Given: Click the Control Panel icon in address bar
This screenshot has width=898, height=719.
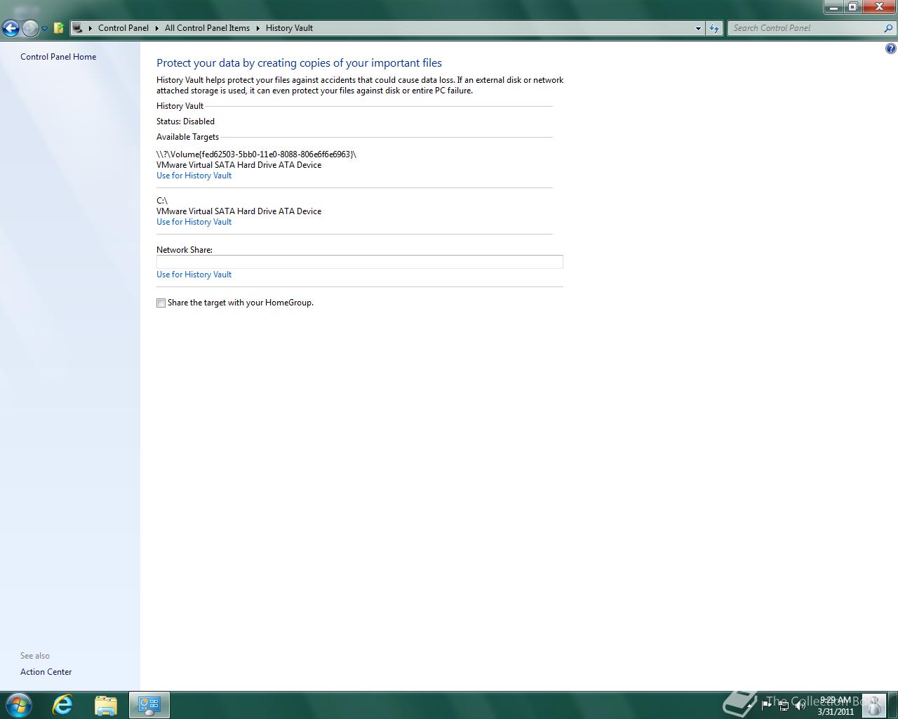Looking at the screenshot, I should (78, 28).
